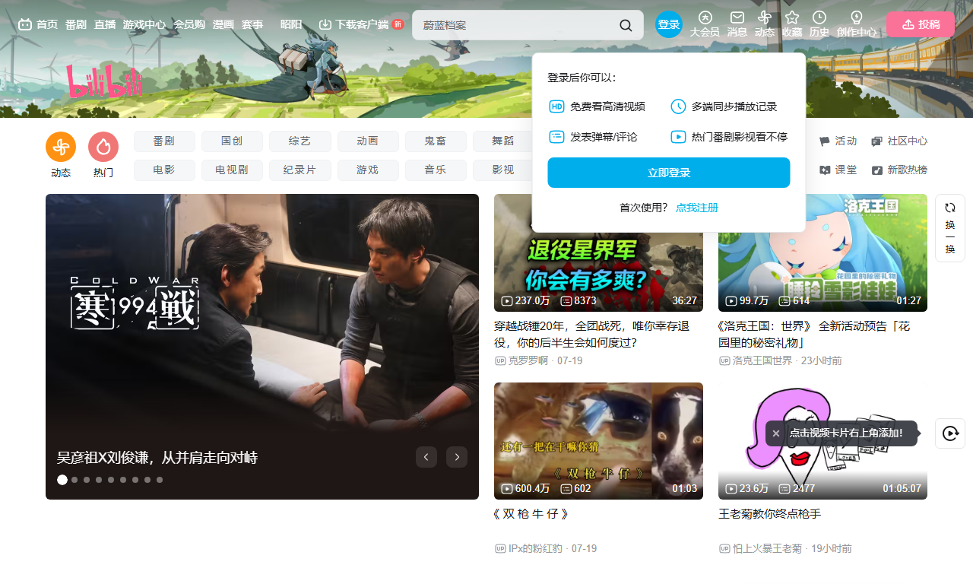Click 首页 TV icon in header
This screenshot has height=584, width=973.
pyautogui.click(x=38, y=24)
